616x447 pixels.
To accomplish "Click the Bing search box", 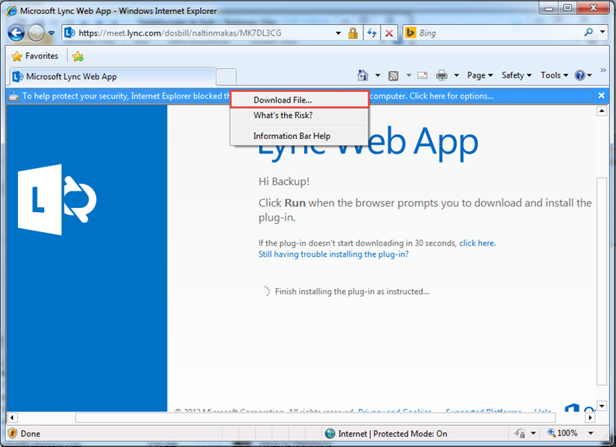I will [499, 33].
